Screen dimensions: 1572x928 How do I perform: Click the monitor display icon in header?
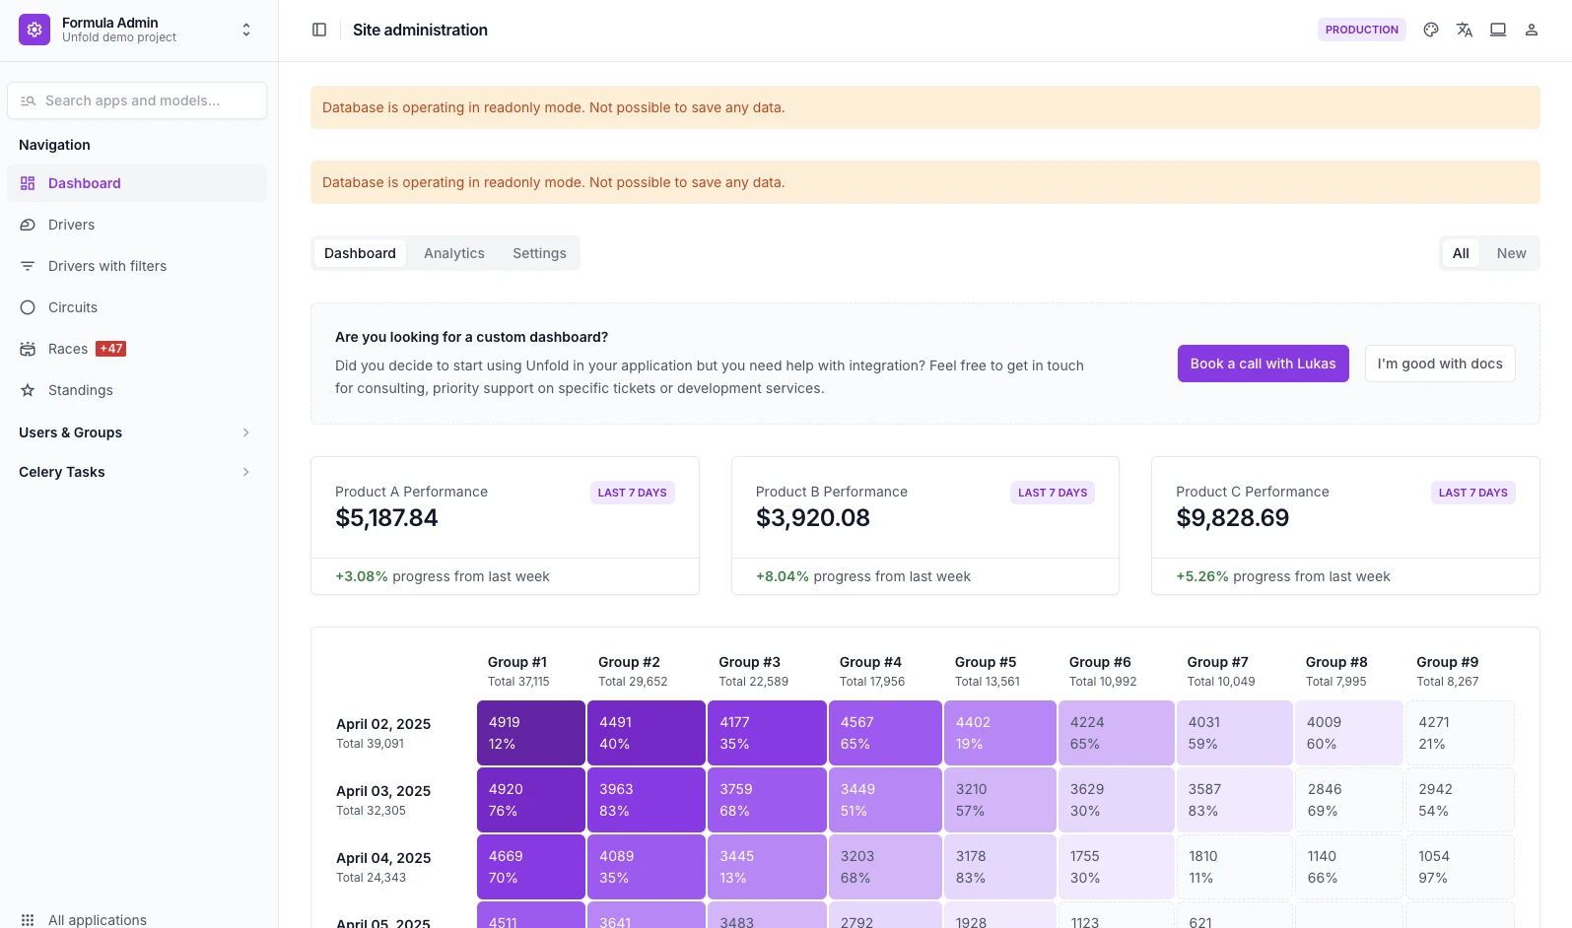[x=1498, y=30]
